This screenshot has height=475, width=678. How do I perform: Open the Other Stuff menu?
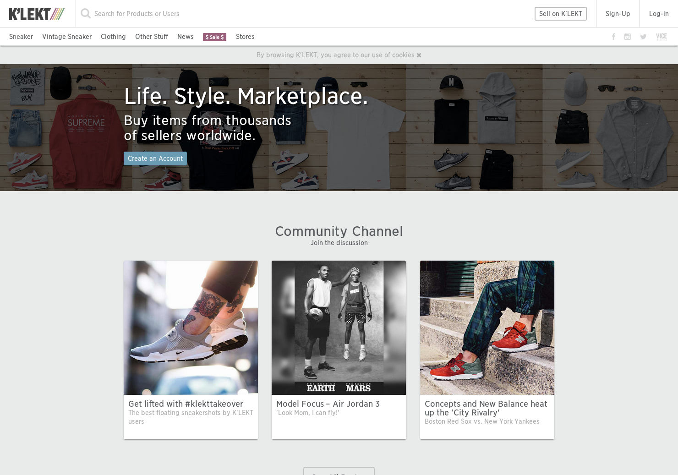[x=152, y=37]
